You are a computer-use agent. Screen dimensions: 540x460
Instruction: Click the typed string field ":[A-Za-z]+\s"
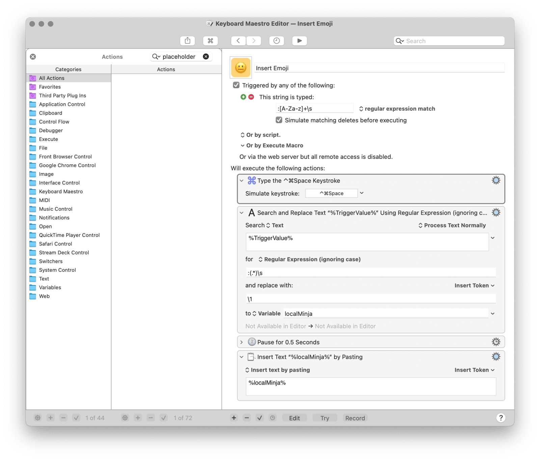point(315,109)
